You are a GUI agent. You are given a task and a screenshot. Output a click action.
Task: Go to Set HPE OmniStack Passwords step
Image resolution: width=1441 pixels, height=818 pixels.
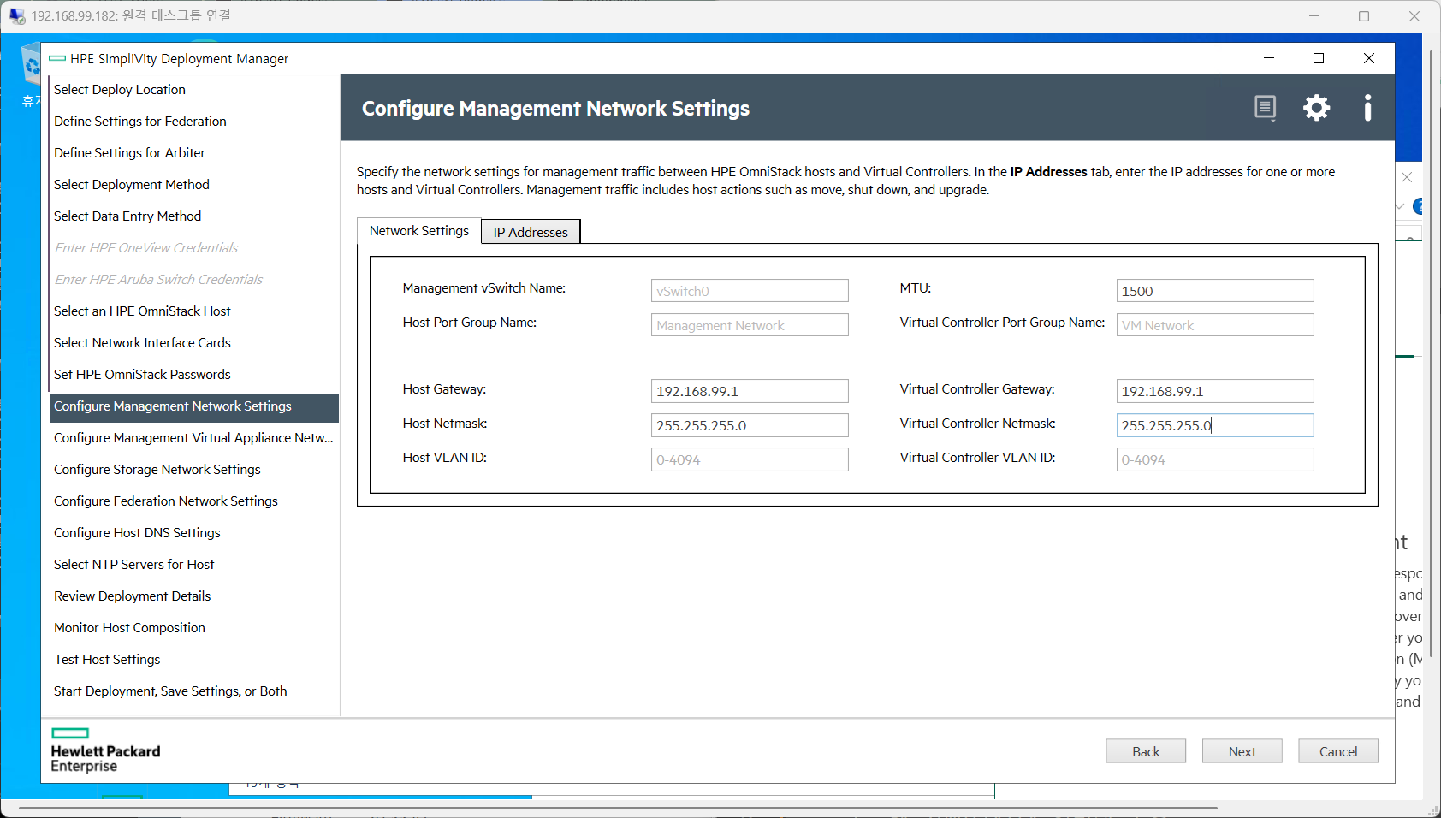pyautogui.click(x=142, y=375)
